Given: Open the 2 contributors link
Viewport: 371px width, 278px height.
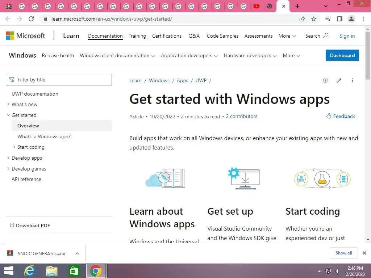Looking at the screenshot, I should (241, 116).
